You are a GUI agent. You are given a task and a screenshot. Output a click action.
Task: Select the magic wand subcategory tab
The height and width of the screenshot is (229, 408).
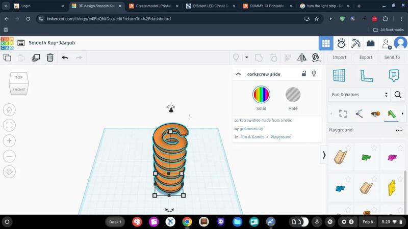(359, 113)
